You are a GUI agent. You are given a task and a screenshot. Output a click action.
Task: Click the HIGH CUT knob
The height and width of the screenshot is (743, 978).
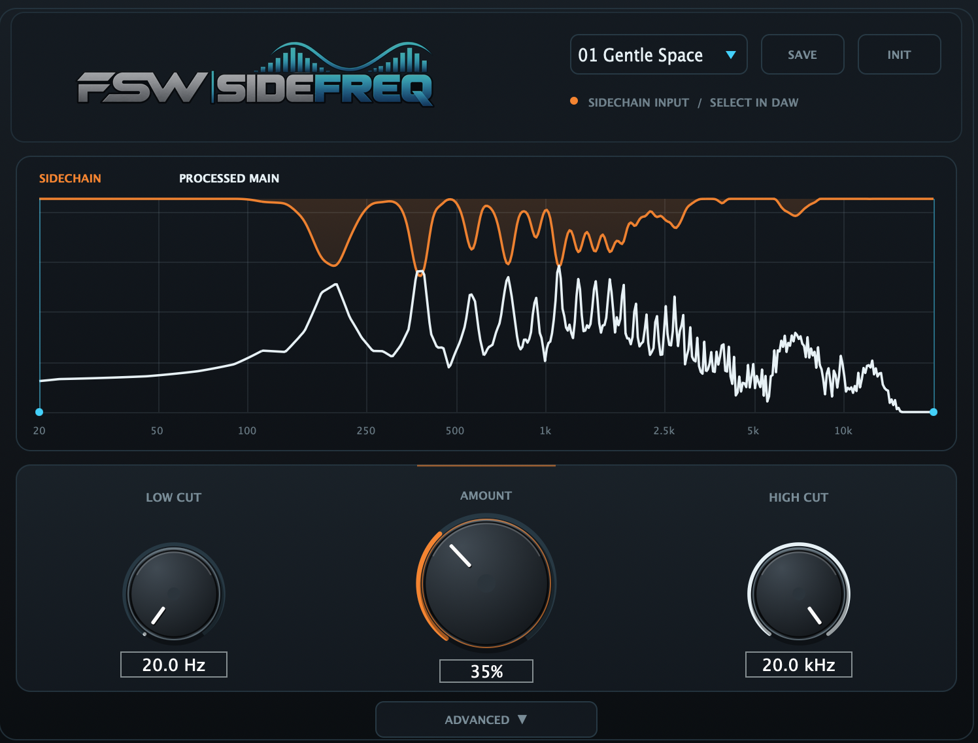[798, 593]
